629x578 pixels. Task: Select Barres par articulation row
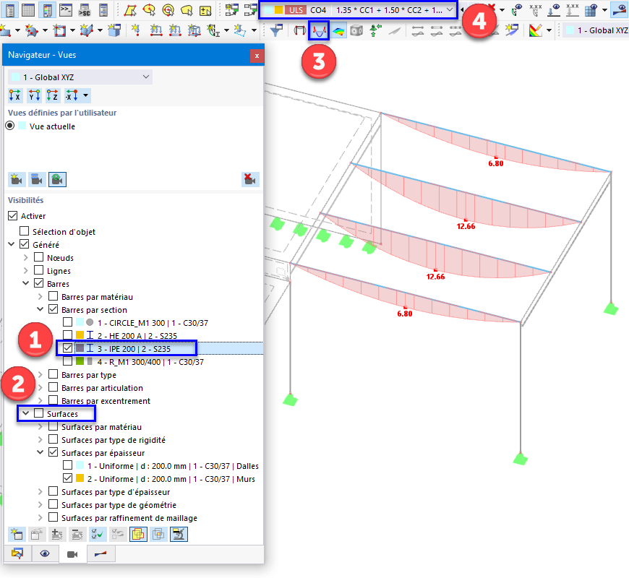pos(102,387)
